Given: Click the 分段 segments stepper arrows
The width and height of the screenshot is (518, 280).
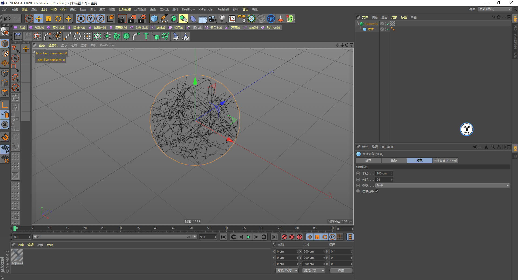Looking at the screenshot, I should click(392, 180).
